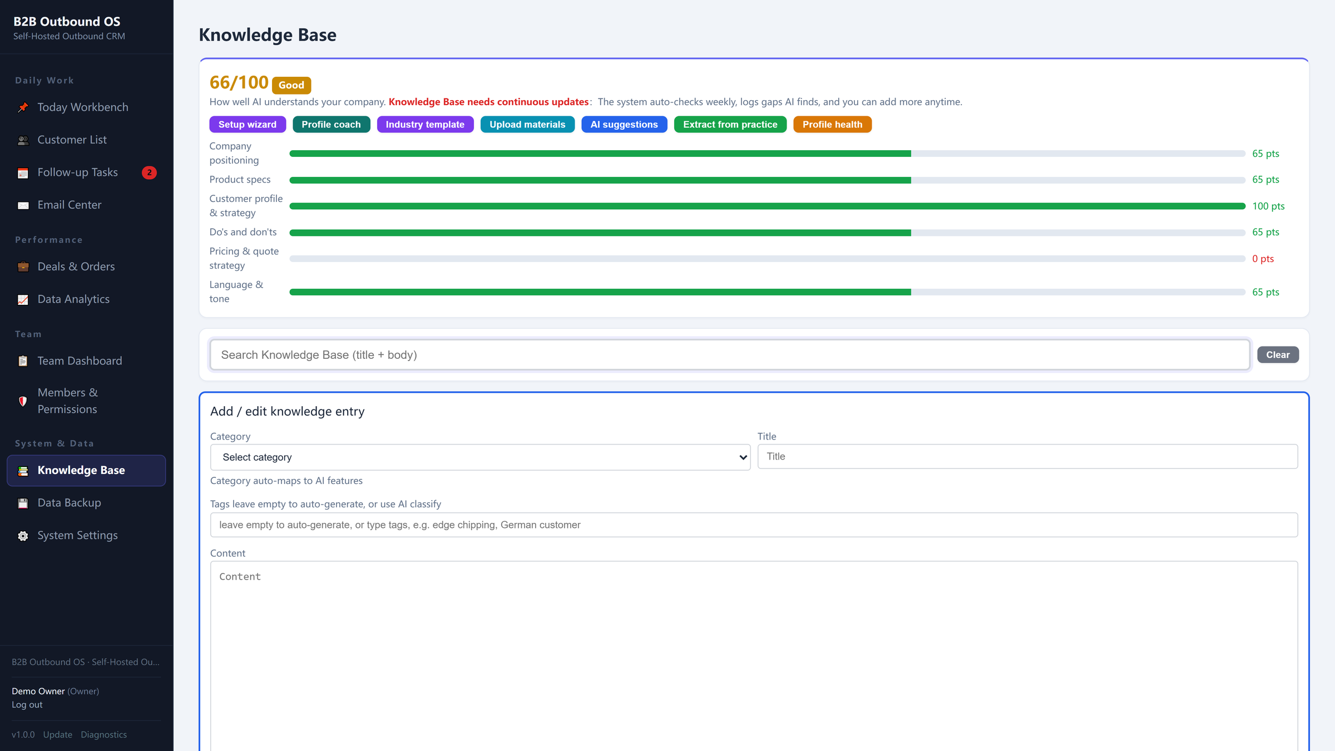Viewport: 1335px width, 751px height.
Task: Click the Update link in footer
Action: (x=57, y=735)
